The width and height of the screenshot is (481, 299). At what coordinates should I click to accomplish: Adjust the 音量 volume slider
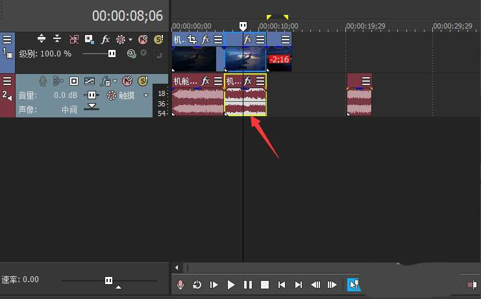click(x=92, y=95)
